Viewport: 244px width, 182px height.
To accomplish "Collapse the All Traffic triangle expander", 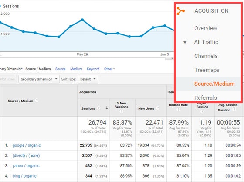I will pyautogui.click(x=185, y=42).
